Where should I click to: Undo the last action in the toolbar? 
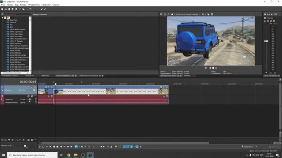(x=30, y=9)
